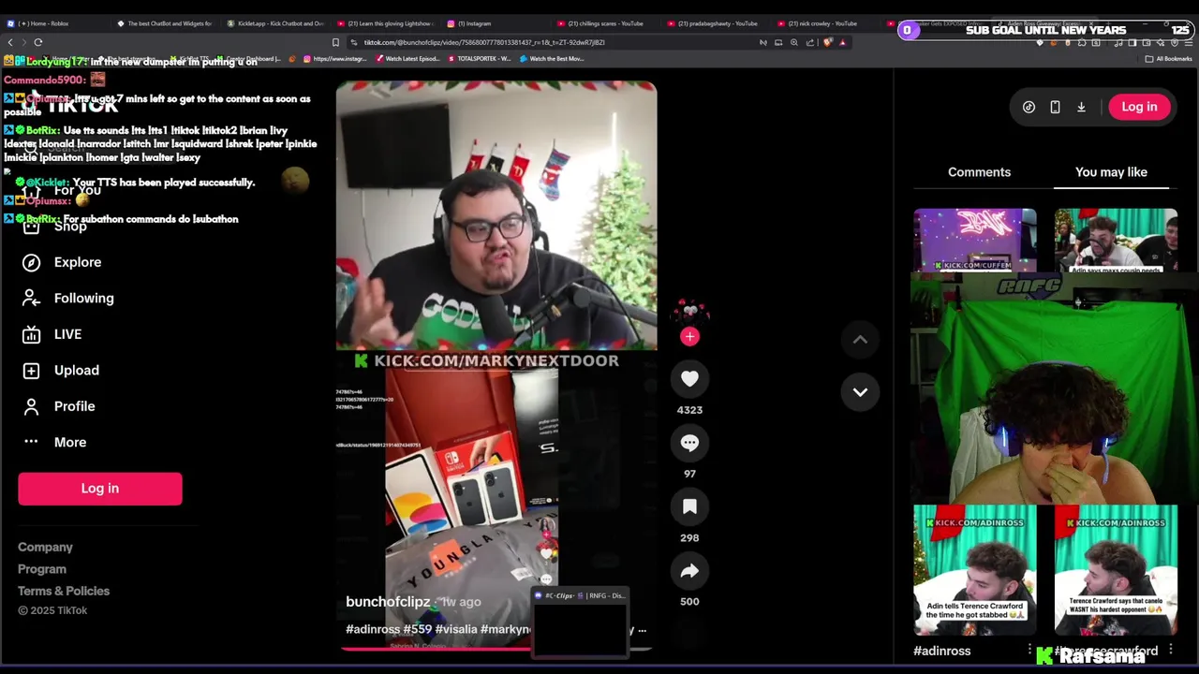
Task: Click the #visalia hashtag in caption
Action: (455, 630)
